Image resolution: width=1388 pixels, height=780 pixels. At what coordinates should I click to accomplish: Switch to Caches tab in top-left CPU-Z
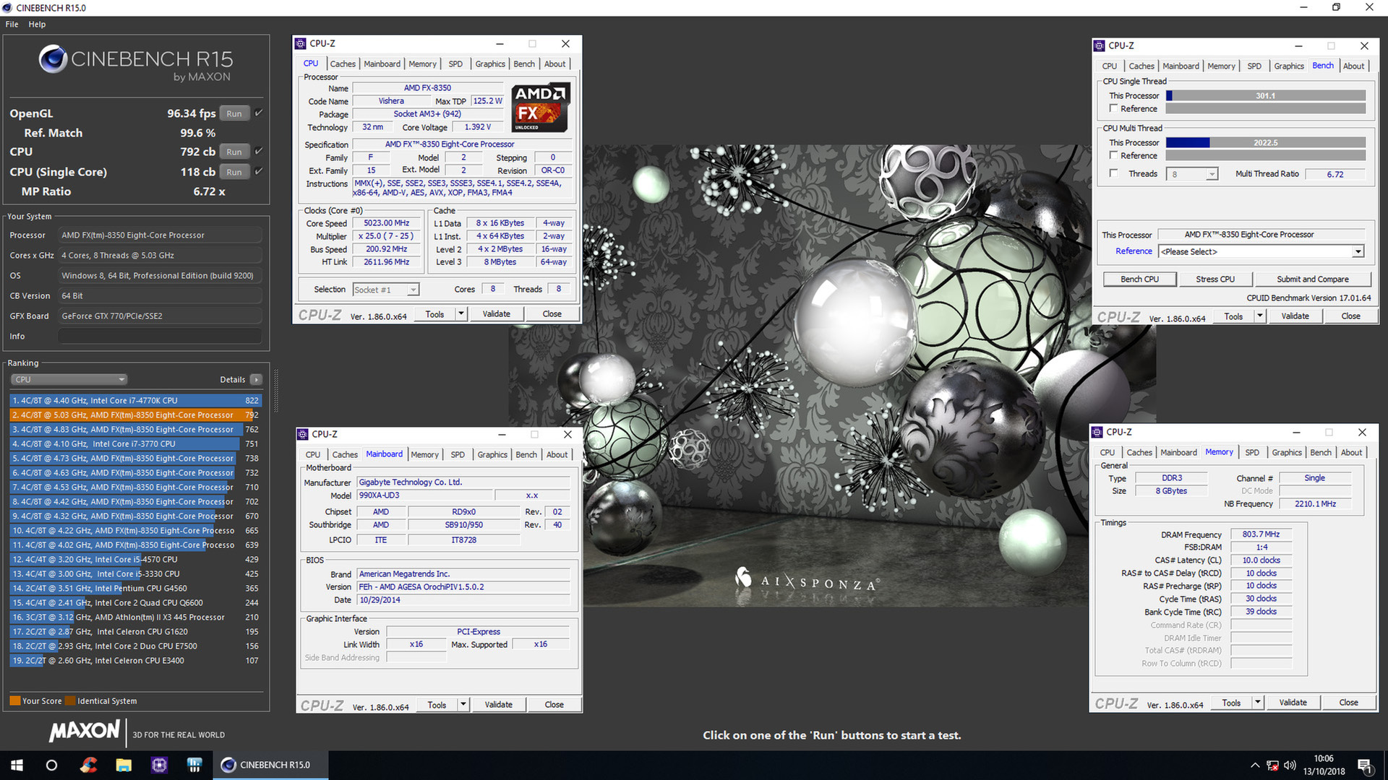pyautogui.click(x=343, y=64)
